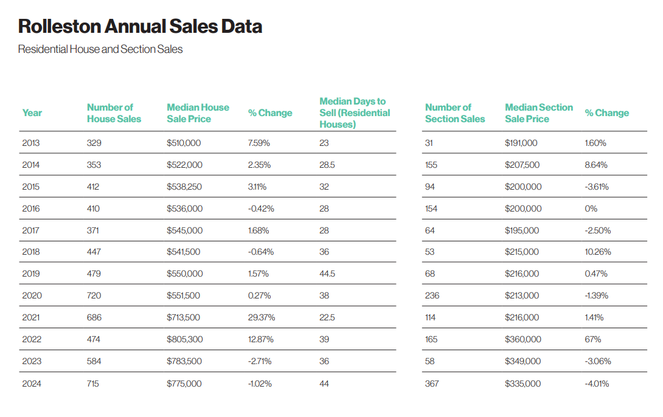Click the Median Days to Sell header
This screenshot has height=417, width=663.
click(x=355, y=113)
